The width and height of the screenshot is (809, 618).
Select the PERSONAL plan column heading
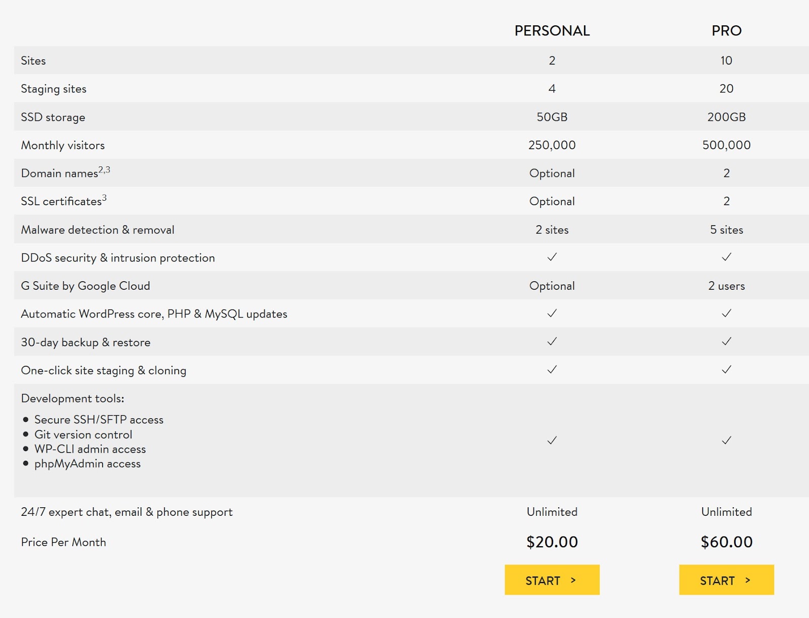click(552, 31)
